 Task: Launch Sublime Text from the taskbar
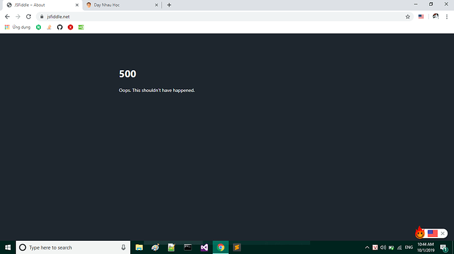click(x=237, y=247)
